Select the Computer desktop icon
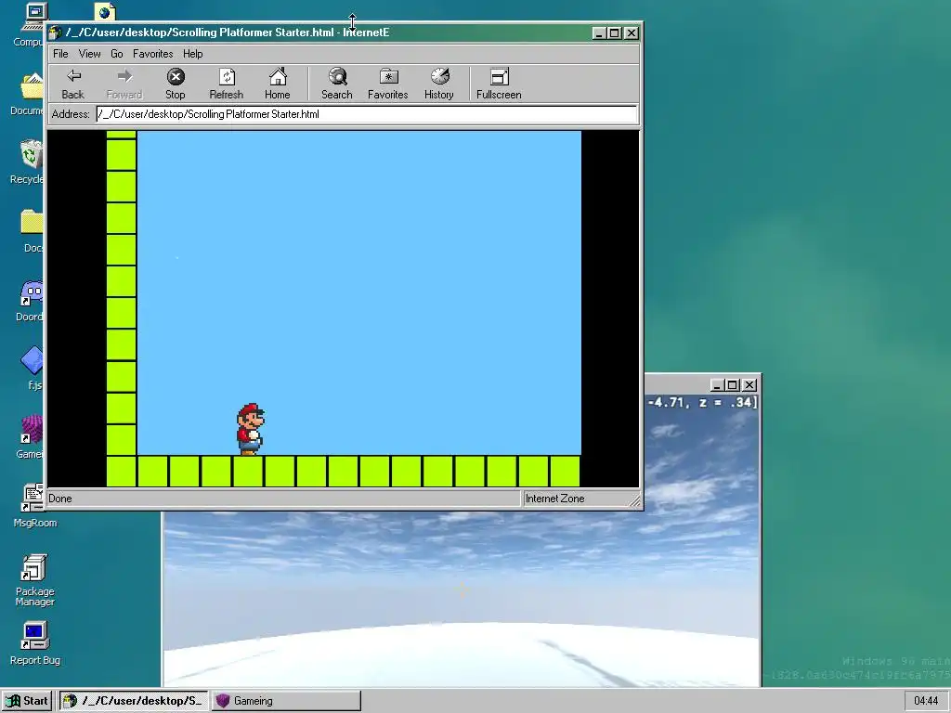951x713 pixels. tap(29, 25)
